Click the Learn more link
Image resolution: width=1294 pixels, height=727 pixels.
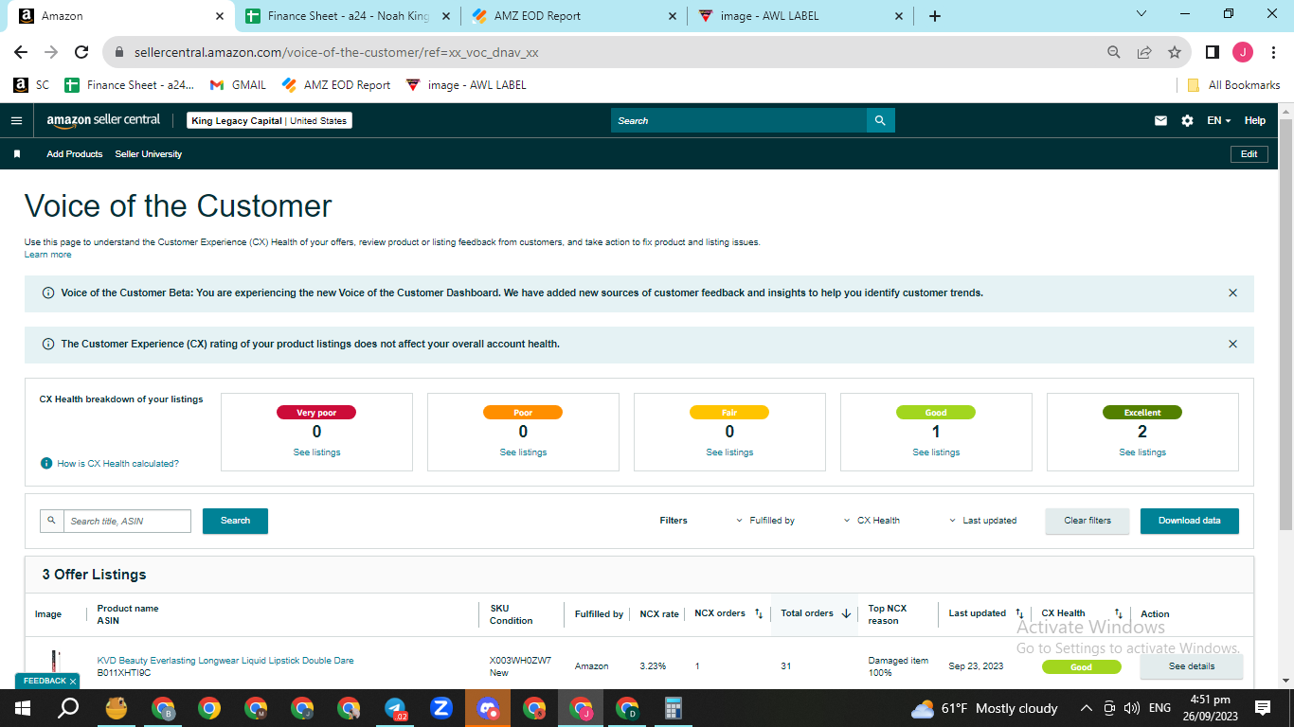click(x=47, y=255)
